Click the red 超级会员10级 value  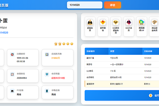[58, 78]
